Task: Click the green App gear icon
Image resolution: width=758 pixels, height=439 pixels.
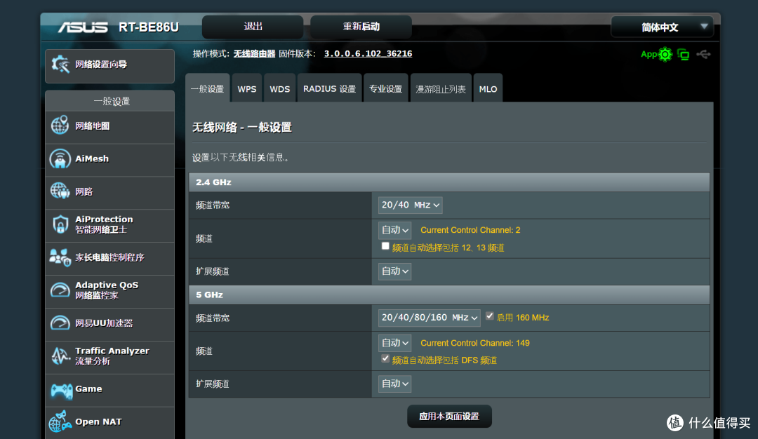Action: click(665, 55)
